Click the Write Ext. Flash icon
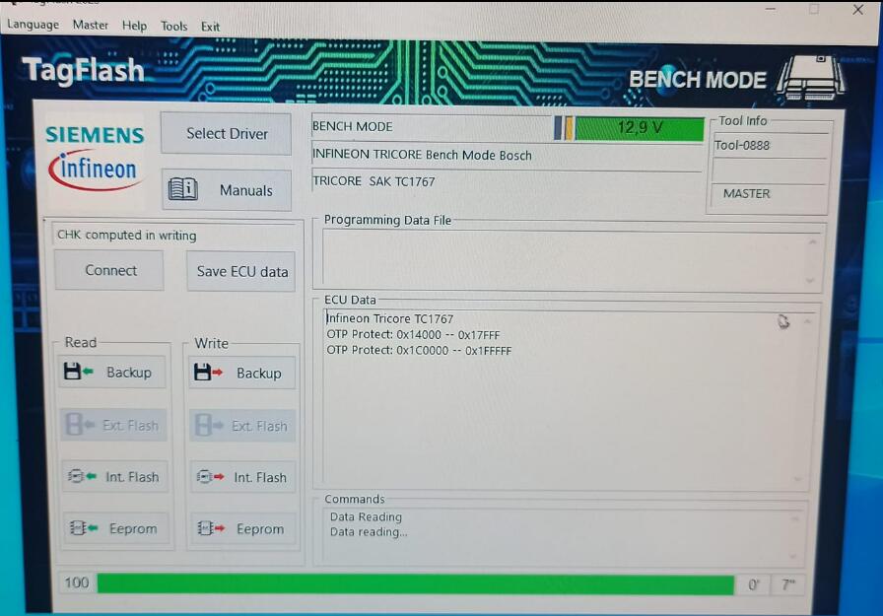The image size is (883, 616). (208, 425)
